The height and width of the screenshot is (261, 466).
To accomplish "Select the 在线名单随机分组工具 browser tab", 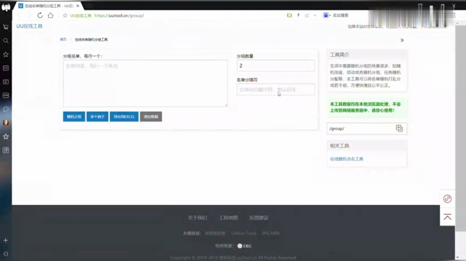I will click(47, 6).
